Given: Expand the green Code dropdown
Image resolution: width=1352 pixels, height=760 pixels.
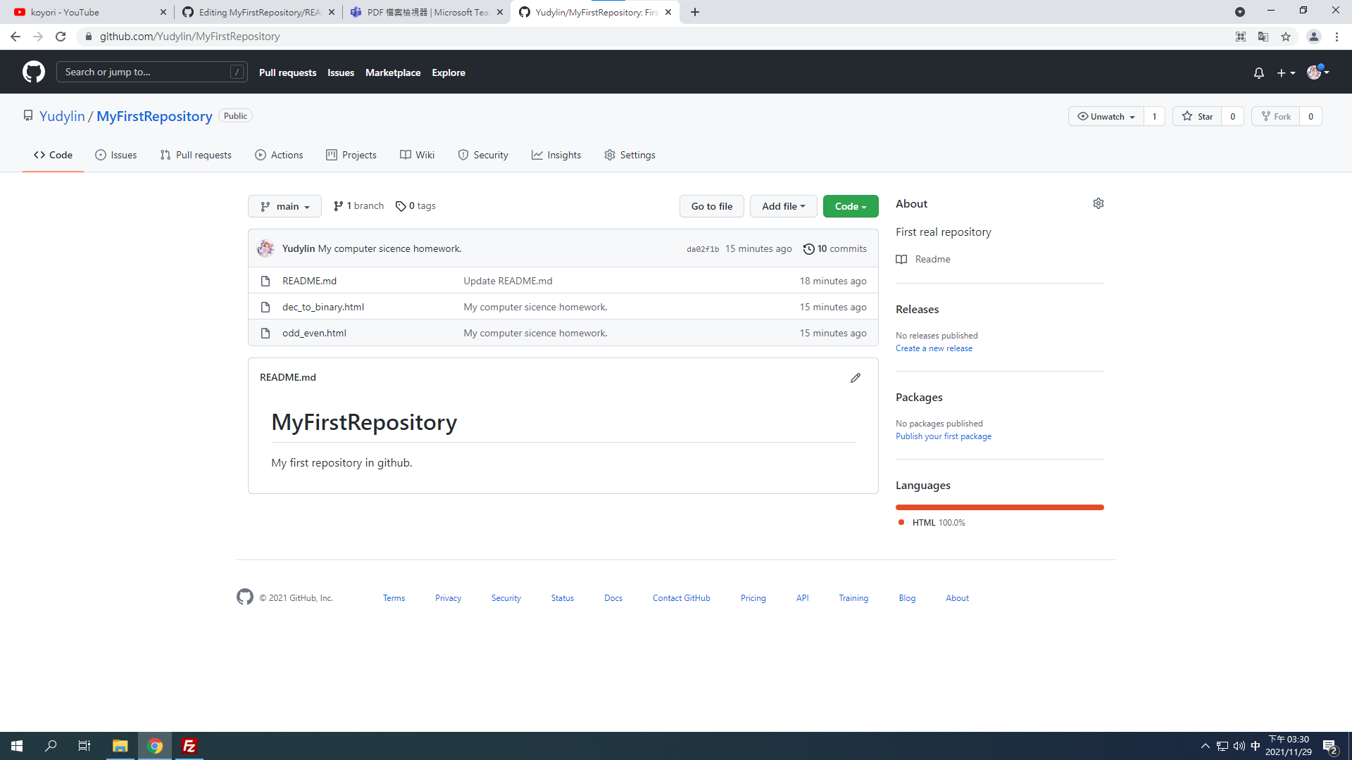Looking at the screenshot, I should tap(851, 206).
